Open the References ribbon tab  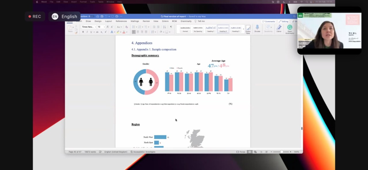121,21
